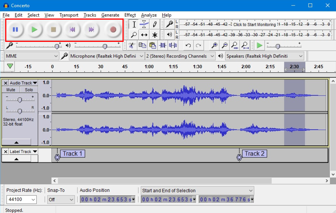Click the Audio Track pan slider handle

20,111
